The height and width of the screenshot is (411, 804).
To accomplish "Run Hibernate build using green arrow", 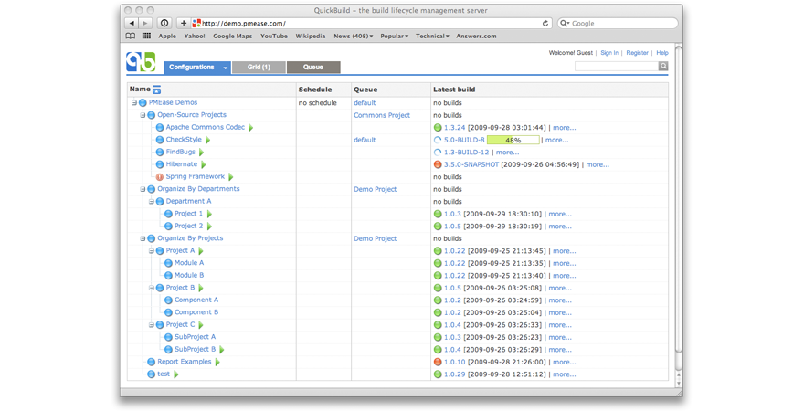I will (204, 164).
